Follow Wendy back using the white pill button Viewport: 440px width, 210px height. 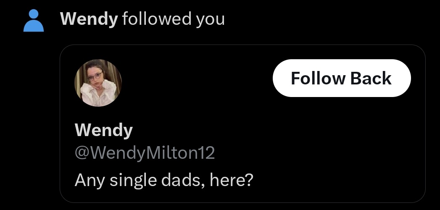pos(341,78)
